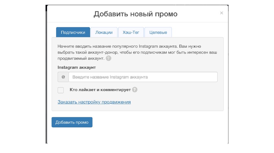Show help for Кто лайкает и комментирует
The height and width of the screenshot is (153, 274).
pos(135,90)
